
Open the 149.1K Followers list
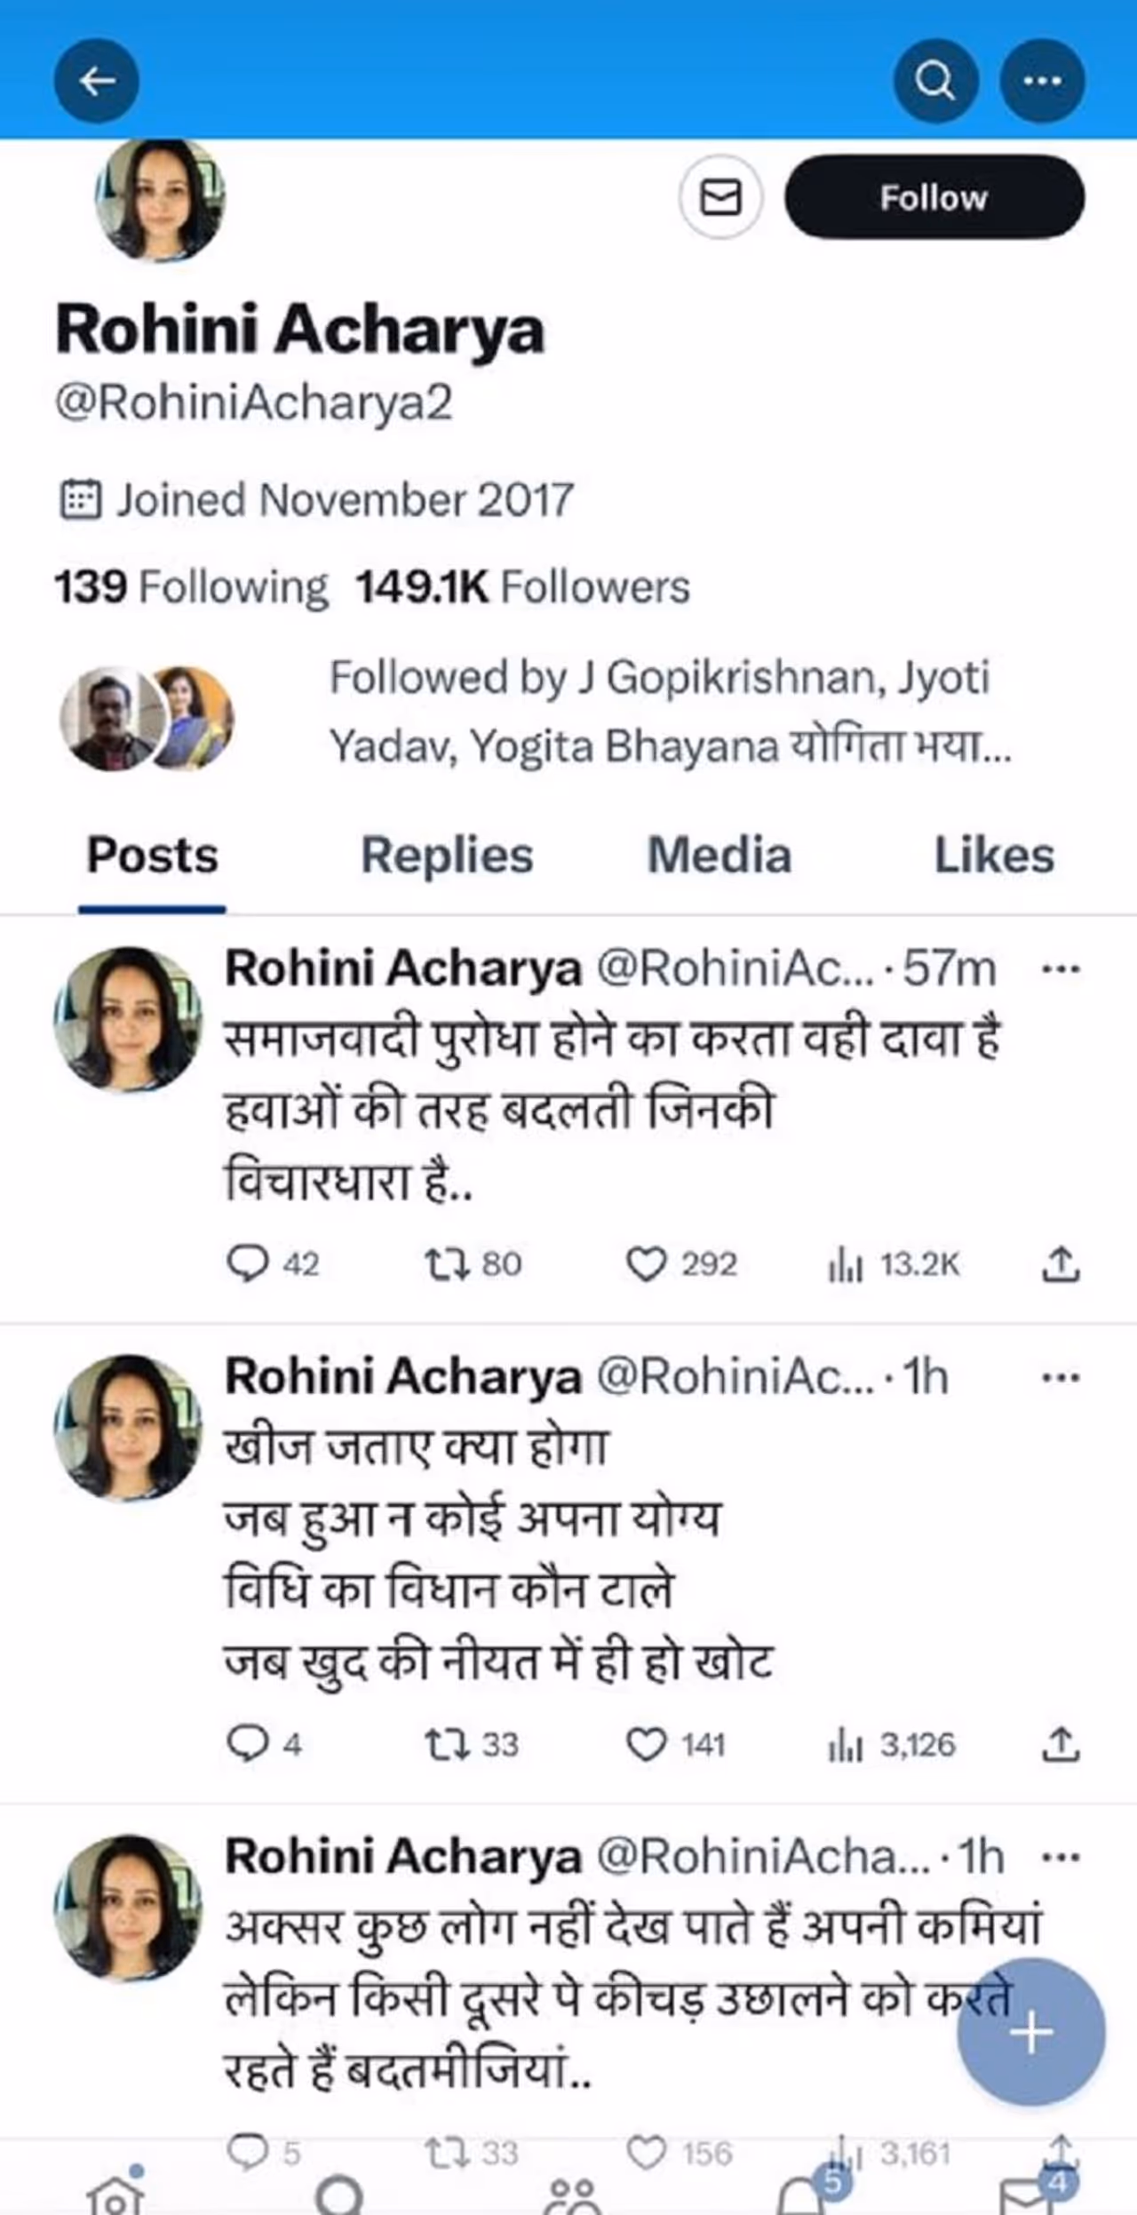pos(523,587)
